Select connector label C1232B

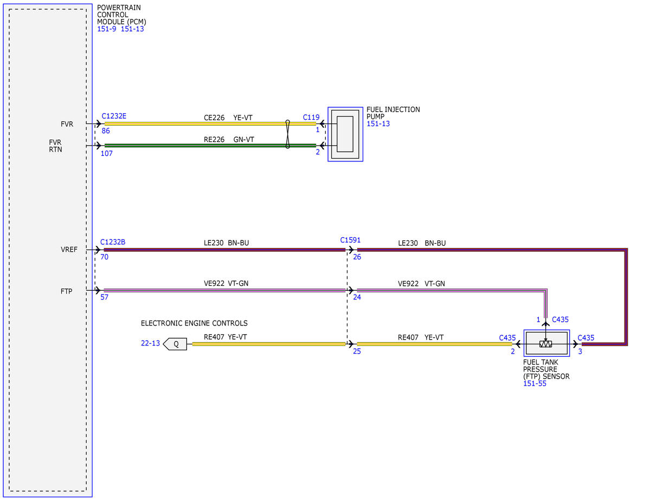coord(113,242)
